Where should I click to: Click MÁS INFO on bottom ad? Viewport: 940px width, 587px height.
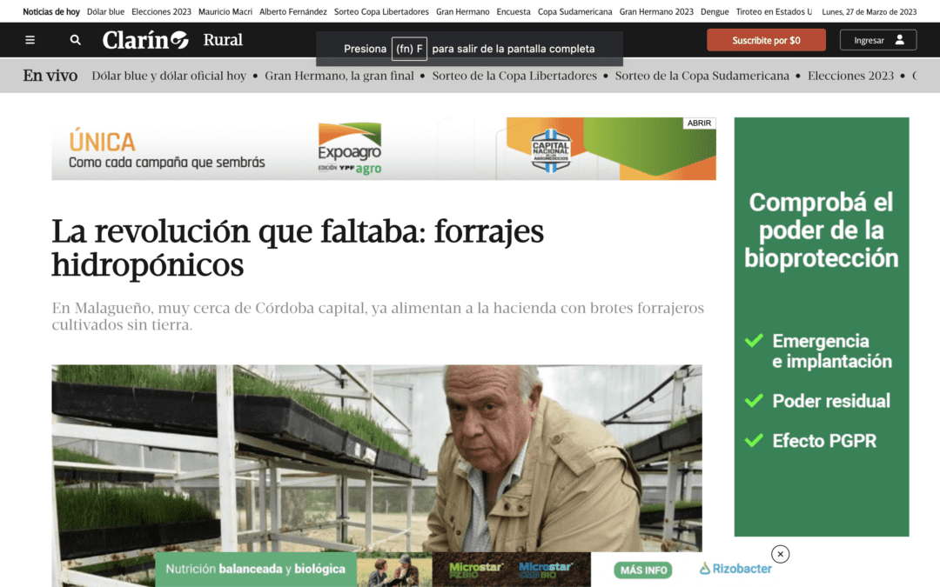tap(643, 570)
